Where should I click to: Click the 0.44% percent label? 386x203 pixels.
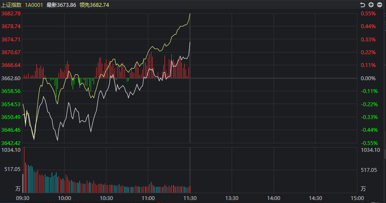368,26
